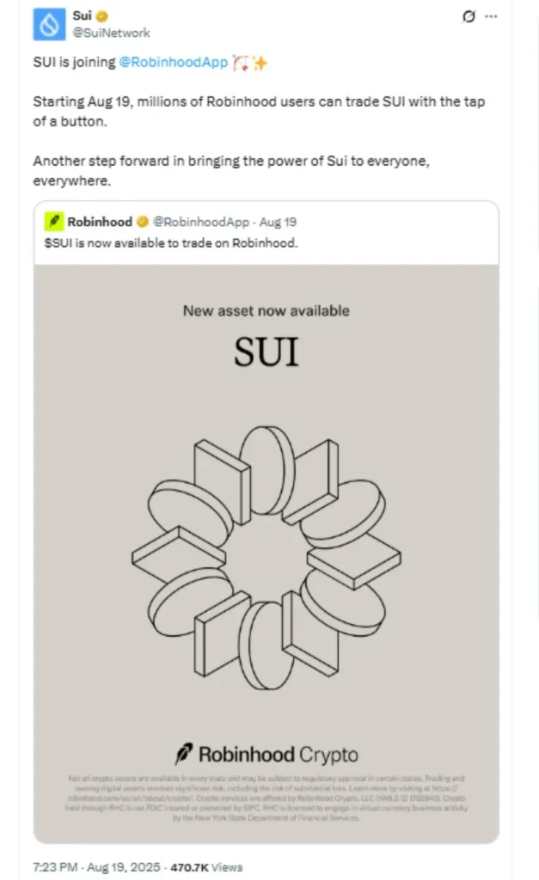The height and width of the screenshot is (880, 539).
Task: Click the Robinhood Crypto feather logo
Action: pos(184,755)
